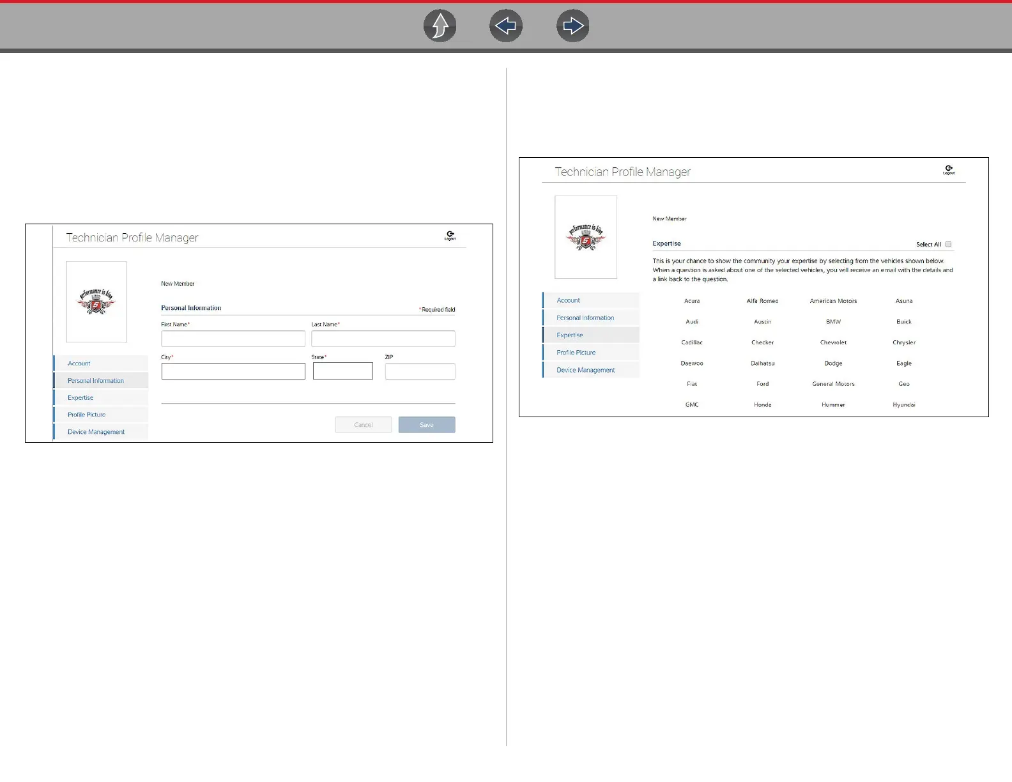Viewport: 1012px width, 782px height.
Task: Click the back arrow navigation icon
Action: tap(506, 26)
